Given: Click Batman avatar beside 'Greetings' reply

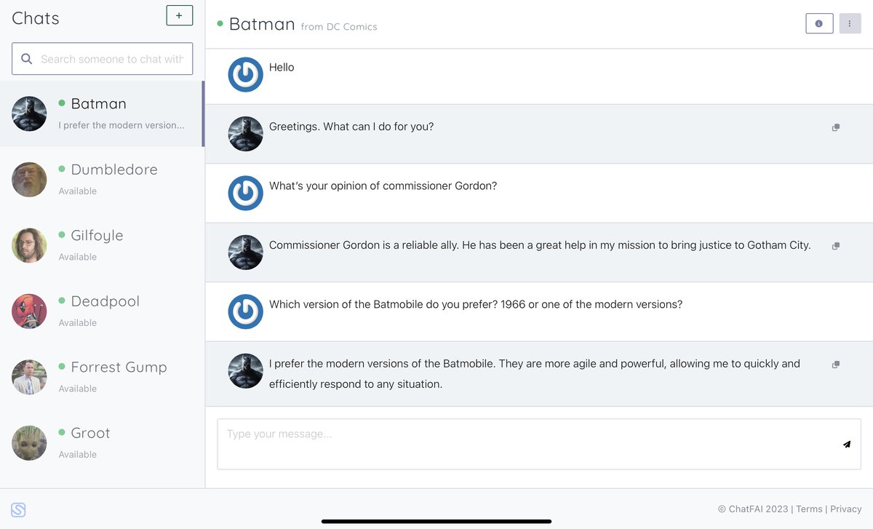Looking at the screenshot, I should [x=246, y=134].
